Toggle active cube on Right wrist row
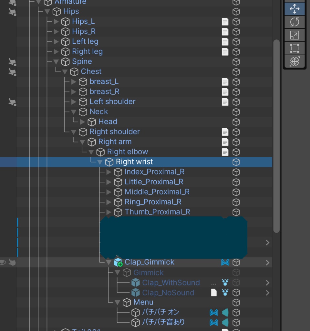 point(236,162)
